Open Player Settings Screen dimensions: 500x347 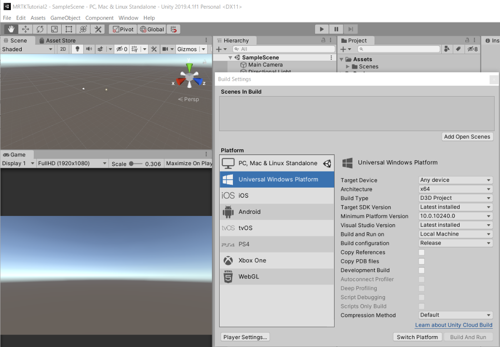[x=245, y=337]
